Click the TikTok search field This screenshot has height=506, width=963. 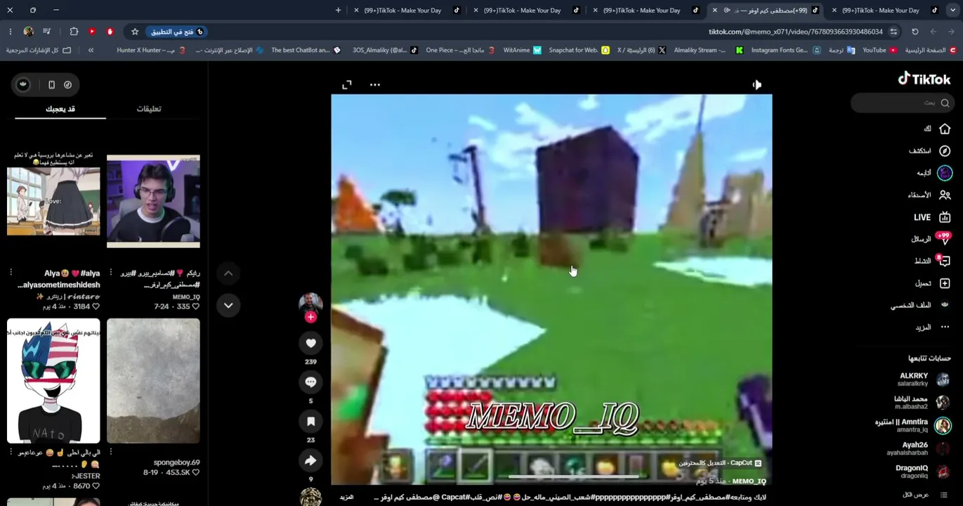[901, 103]
